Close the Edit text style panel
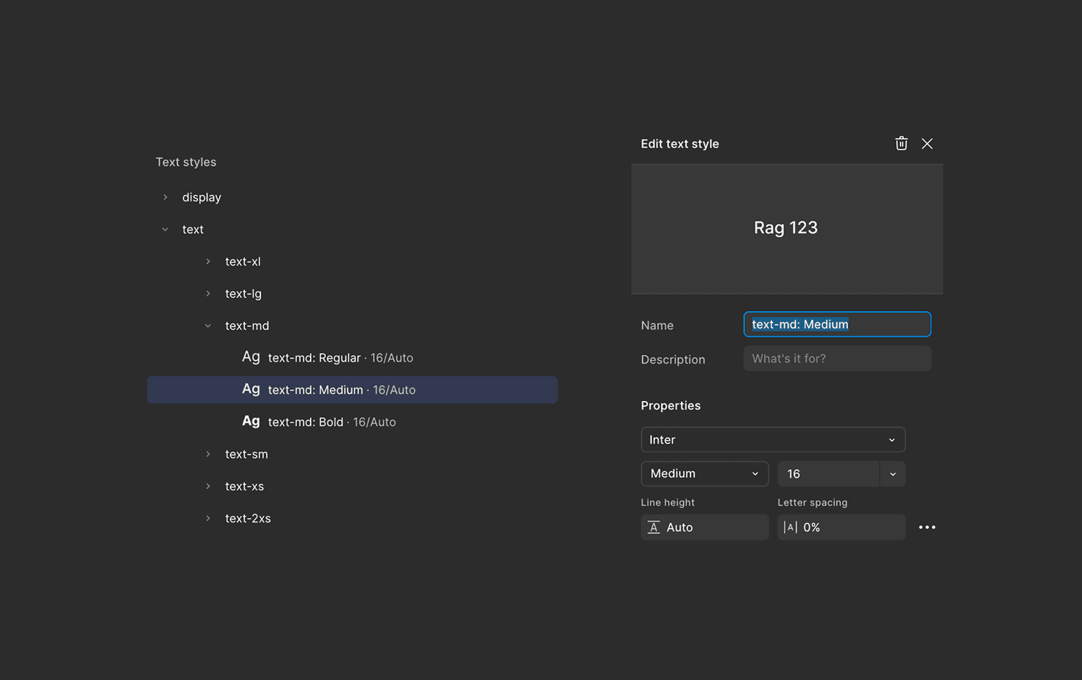The height and width of the screenshot is (680, 1082). click(x=927, y=143)
